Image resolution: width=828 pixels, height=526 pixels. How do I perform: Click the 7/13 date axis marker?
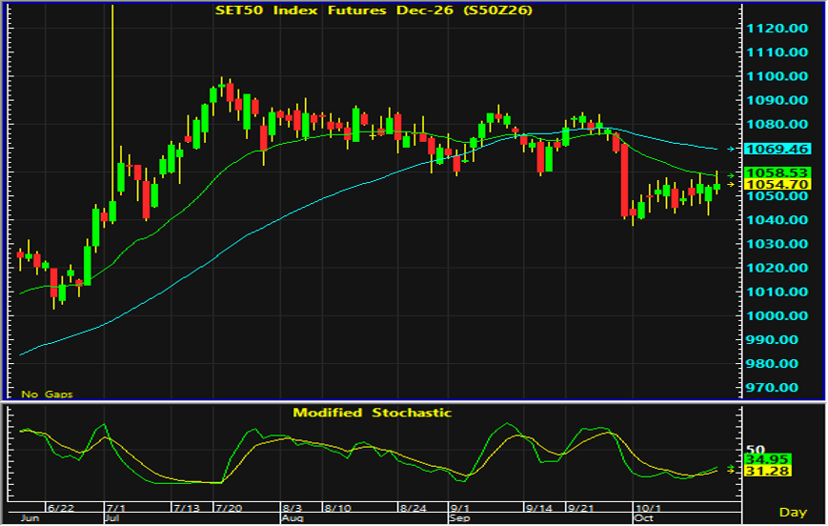click(187, 508)
